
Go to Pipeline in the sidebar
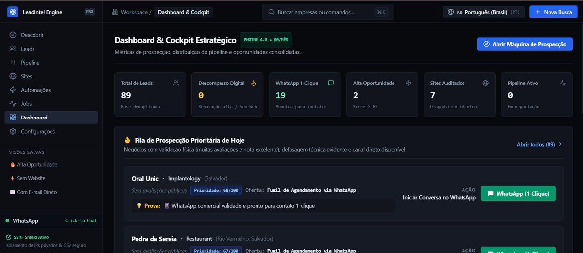51,63
